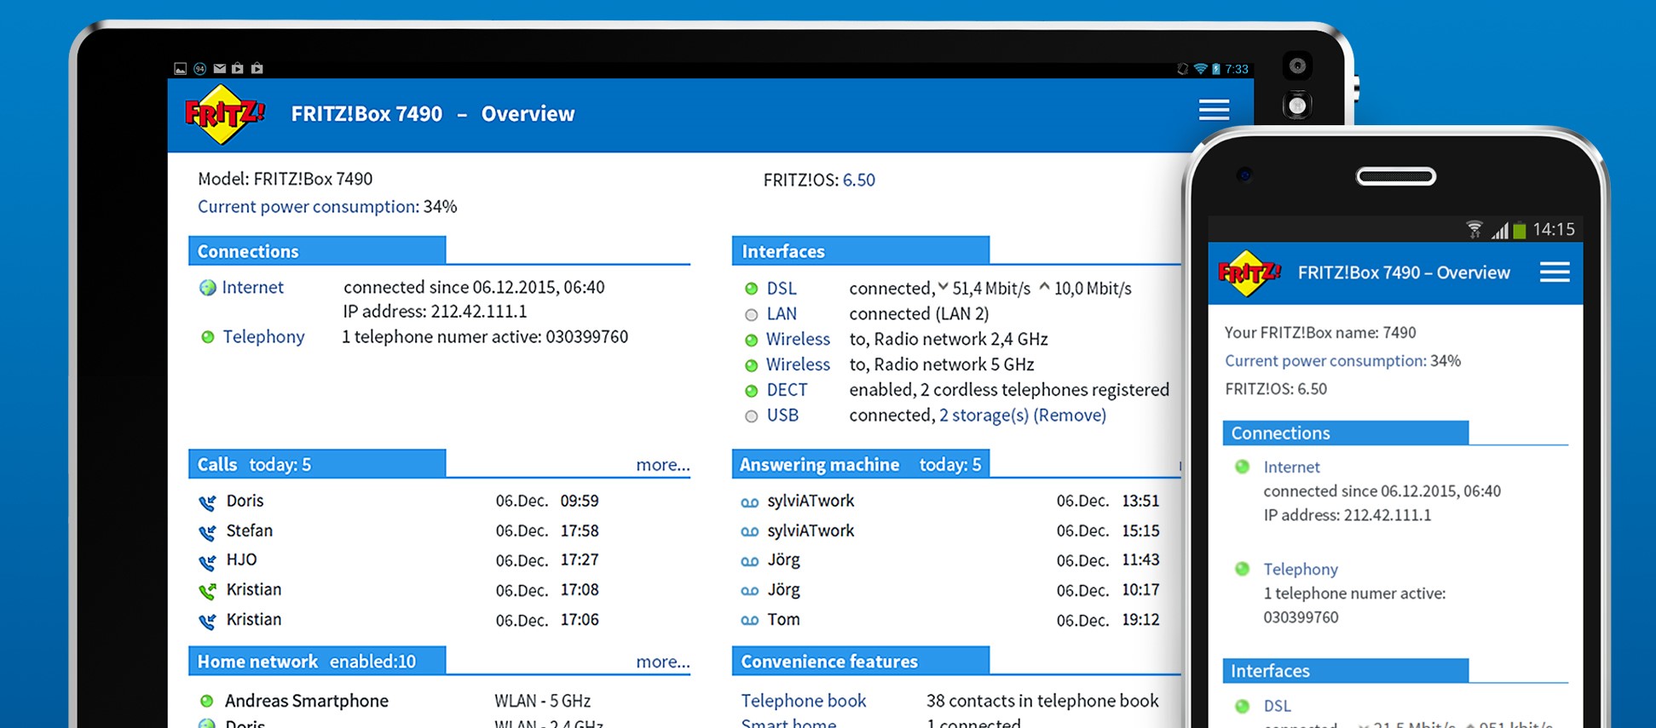Viewport: 1656px width, 728px height.
Task: Open the Telephone book link
Action: pyautogui.click(x=804, y=701)
